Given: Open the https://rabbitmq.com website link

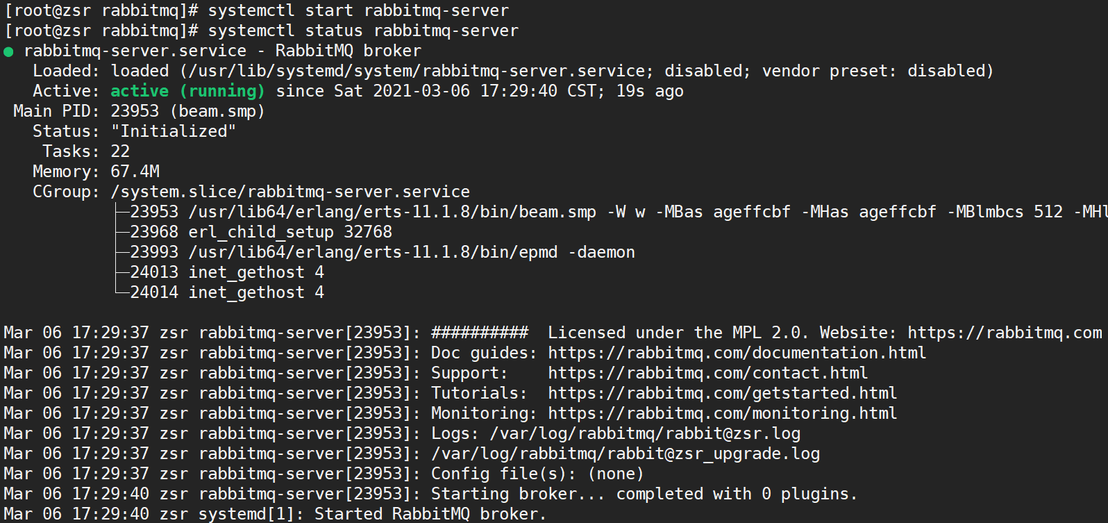Looking at the screenshot, I should [x=1004, y=333].
